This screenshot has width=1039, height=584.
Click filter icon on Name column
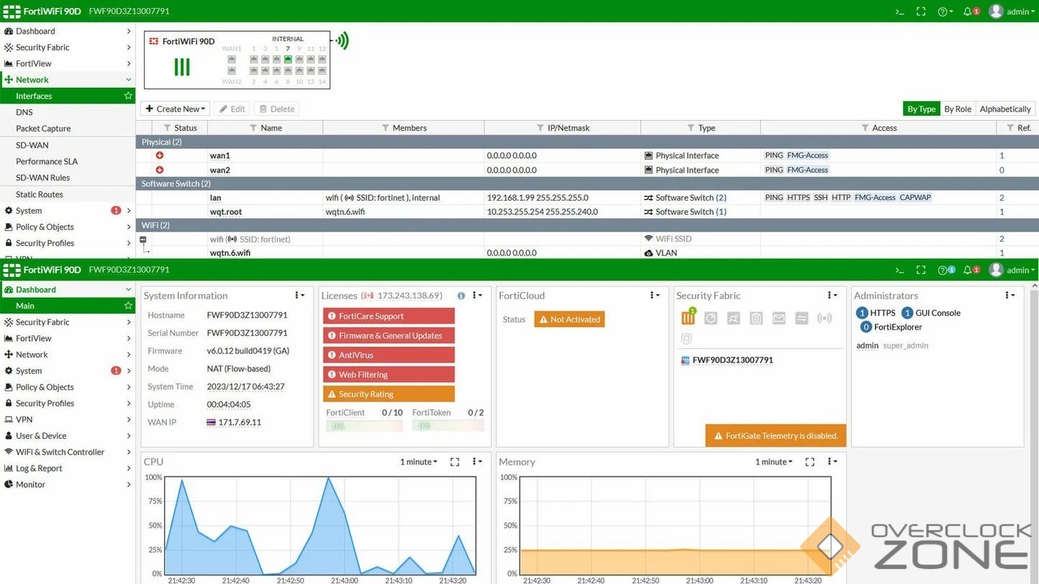click(253, 128)
